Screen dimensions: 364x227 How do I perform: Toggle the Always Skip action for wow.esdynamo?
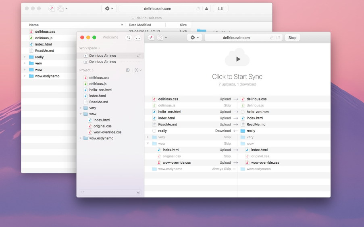pyautogui.click(x=221, y=169)
